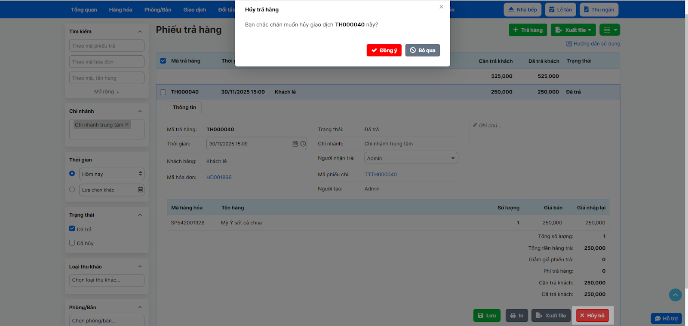This screenshot has height=326, width=688.
Task: Click product name Mỳ Ý sốt cà chua
Action: (x=242, y=223)
